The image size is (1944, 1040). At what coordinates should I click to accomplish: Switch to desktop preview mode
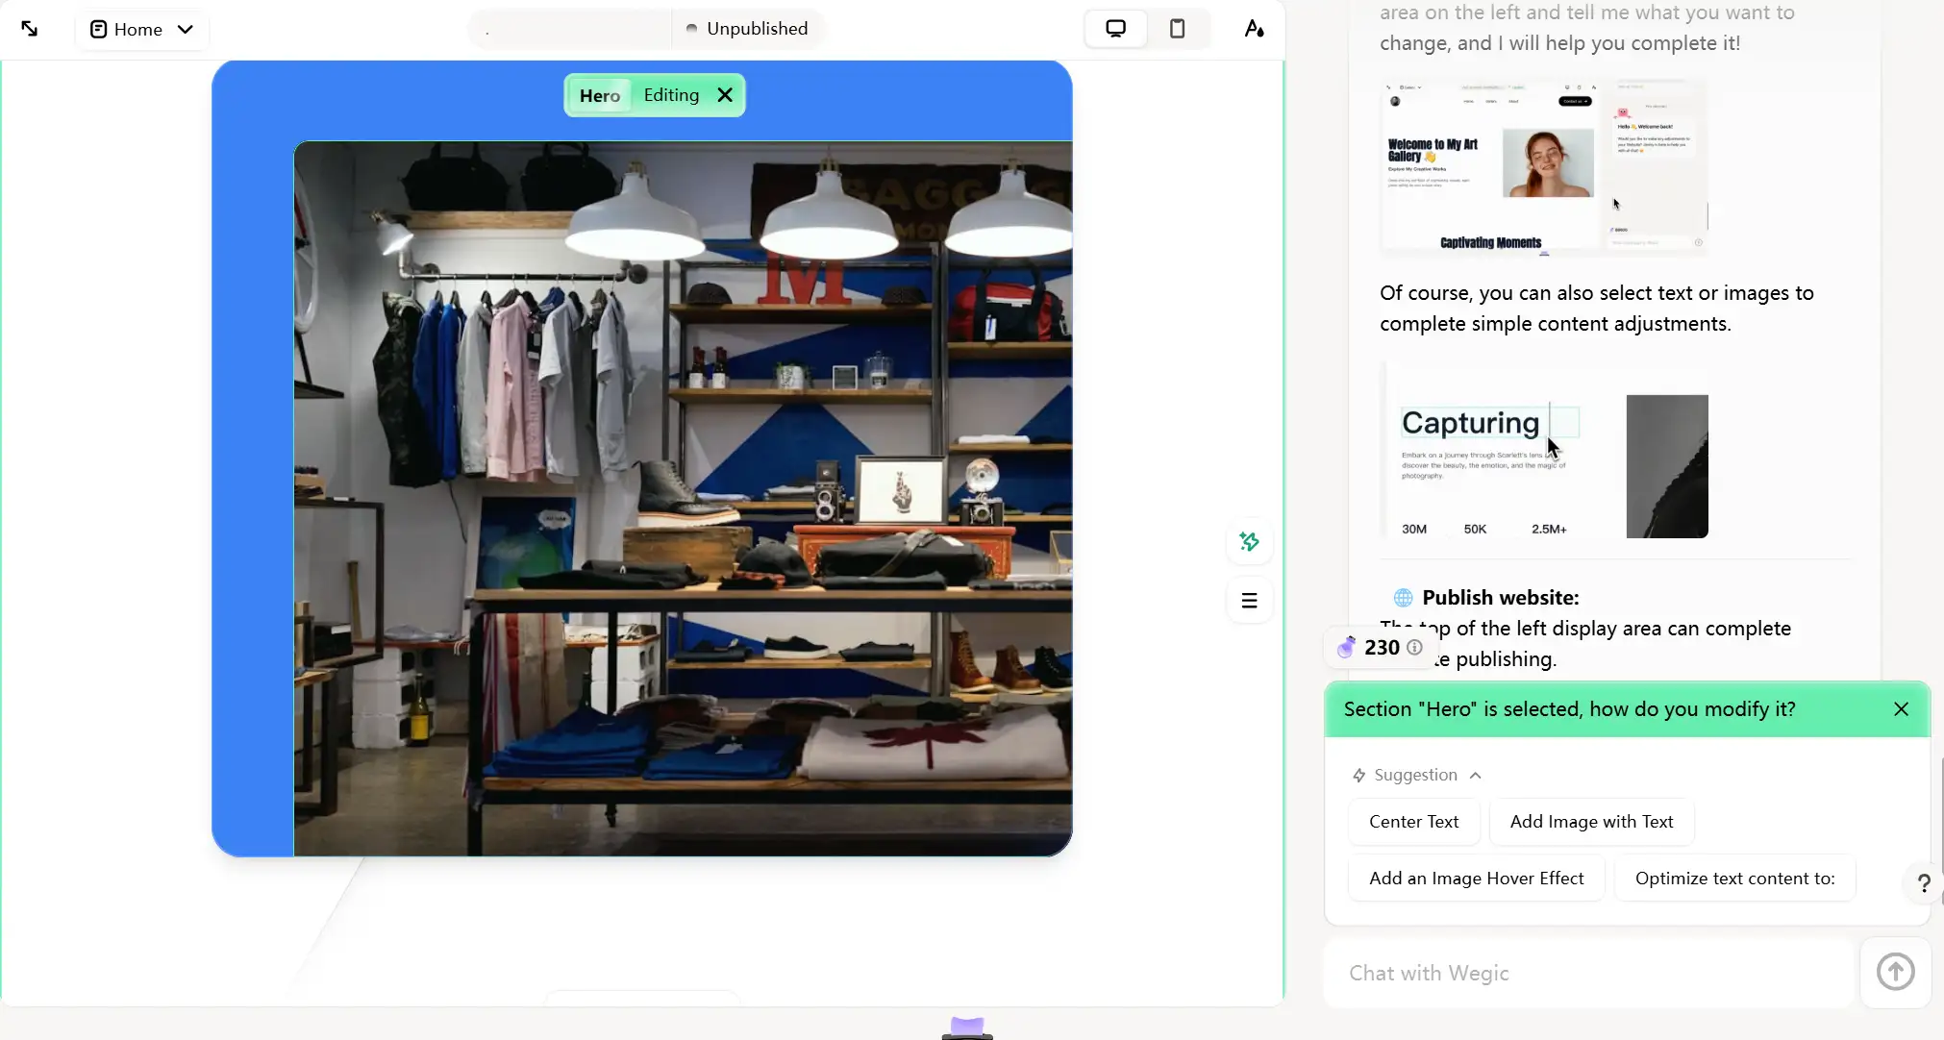1115,29
